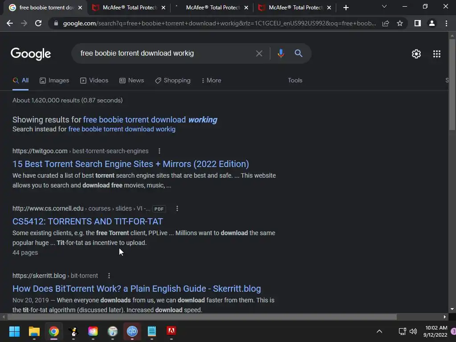Screen dimensions: 456x342
Task: Switch to the Shopping tab
Action: 173,81
